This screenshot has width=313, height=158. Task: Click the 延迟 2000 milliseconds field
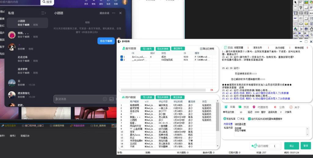pyautogui.click(x=257, y=112)
